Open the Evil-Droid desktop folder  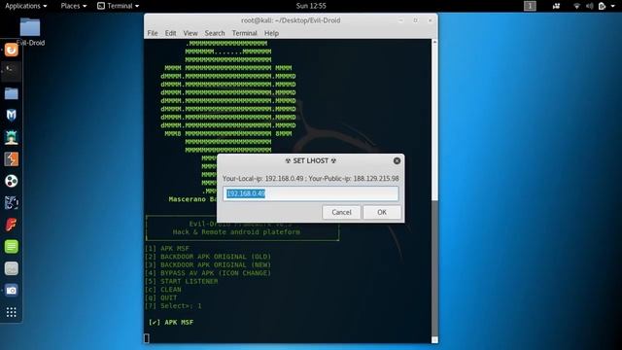pos(30,31)
